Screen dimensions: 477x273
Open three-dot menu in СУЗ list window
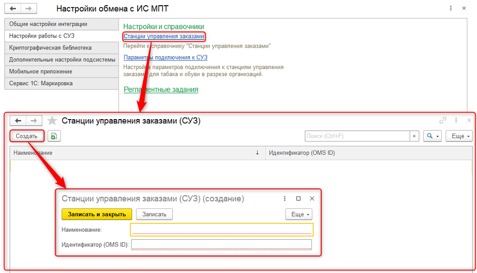pyautogui.click(x=456, y=121)
